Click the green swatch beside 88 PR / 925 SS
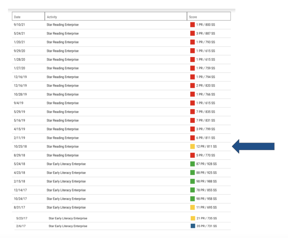The width and height of the screenshot is (288, 238). [192, 173]
